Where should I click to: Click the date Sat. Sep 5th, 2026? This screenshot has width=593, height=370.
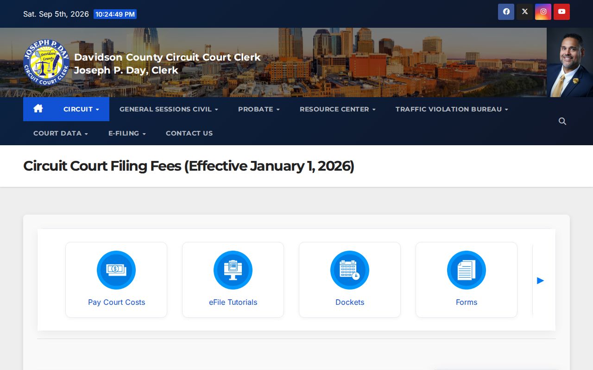pyautogui.click(x=56, y=14)
